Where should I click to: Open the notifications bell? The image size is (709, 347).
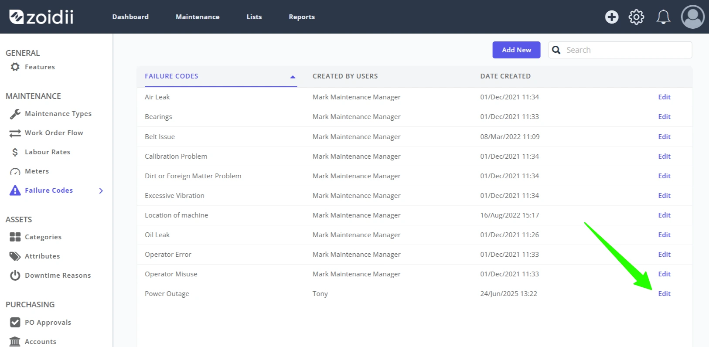[x=663, y=17]
